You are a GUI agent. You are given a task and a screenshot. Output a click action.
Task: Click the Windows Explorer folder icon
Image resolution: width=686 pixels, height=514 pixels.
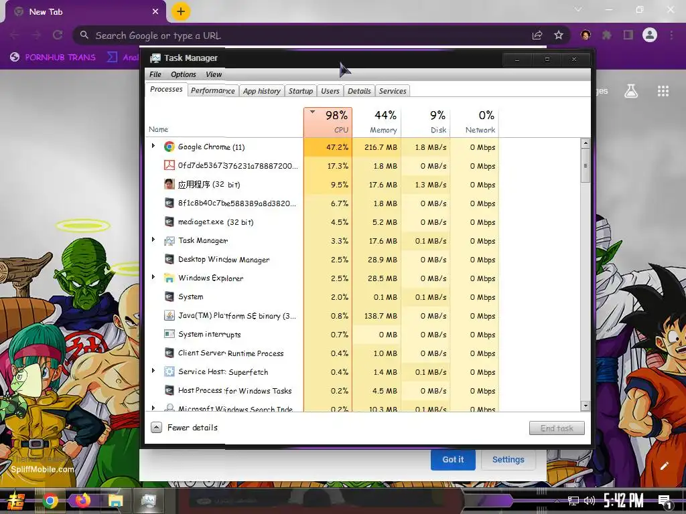169,278
